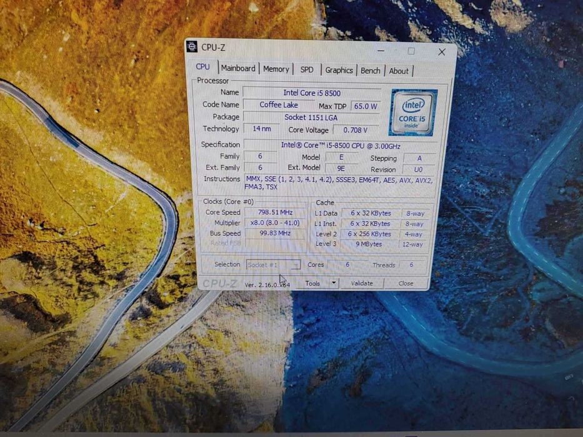Click the Name field 'Intel Core i5 8500'
The height and width of the screenshot is (437, 583).
312,93
